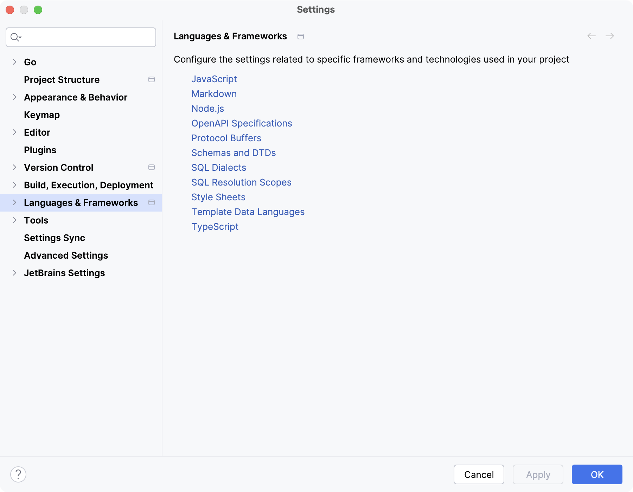
Task: Open the TypeScript settings link
Action: pos(215,226)
